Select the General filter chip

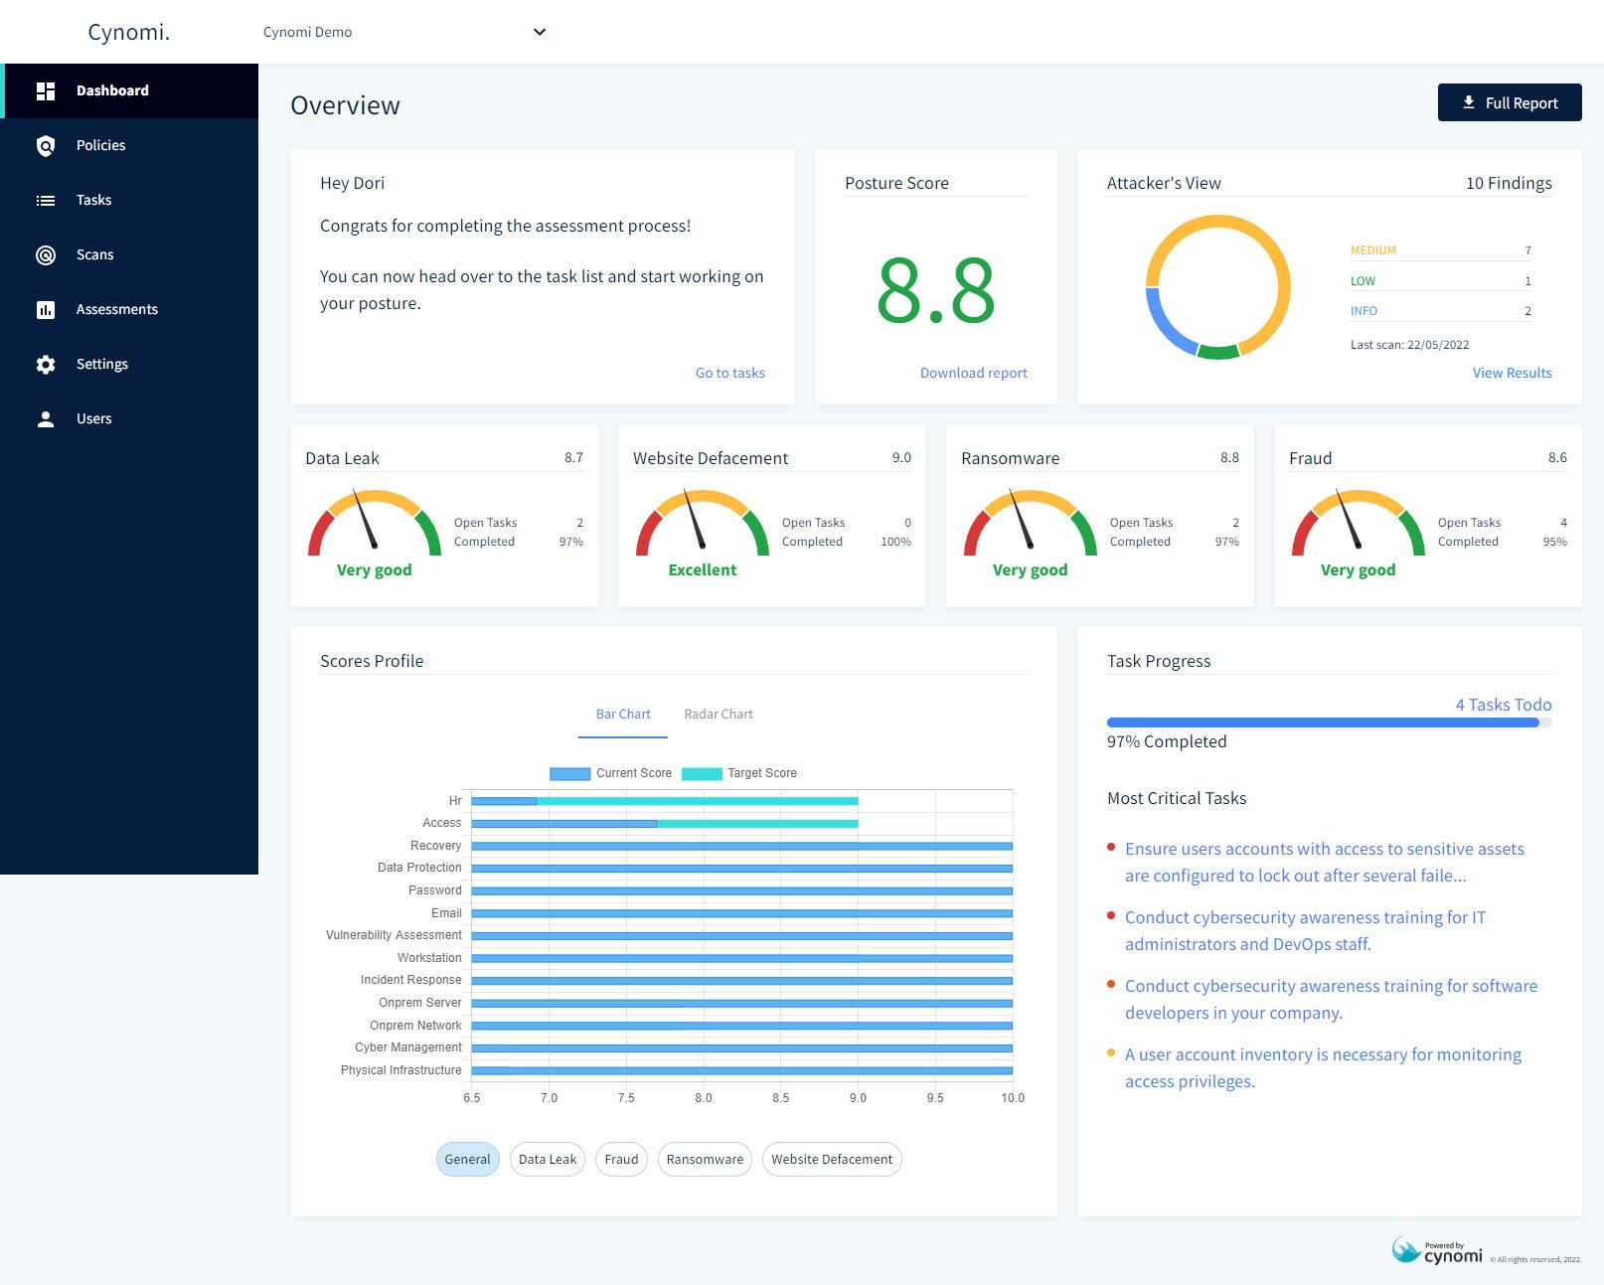click(468, 1160)
